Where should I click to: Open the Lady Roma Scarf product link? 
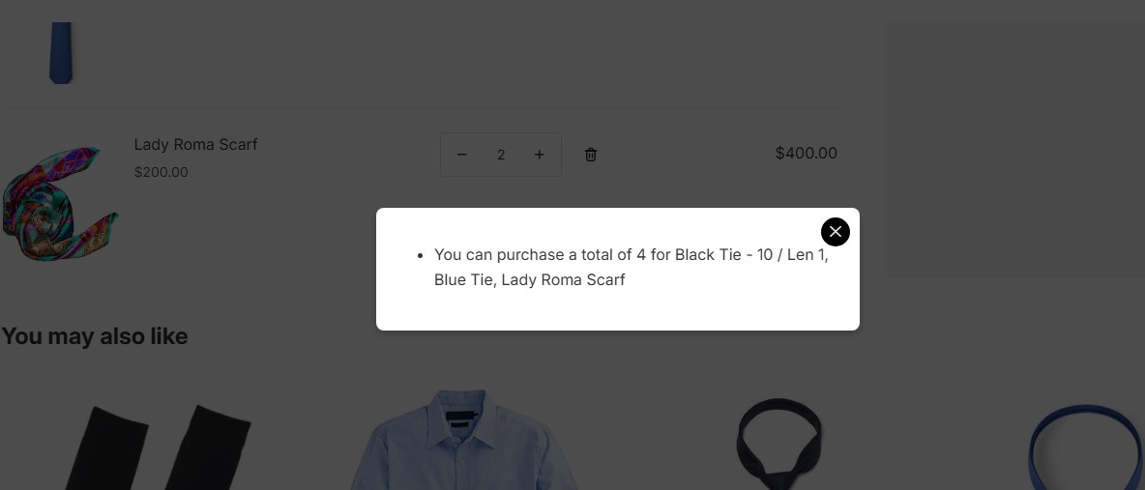click(x=195, y=144)
